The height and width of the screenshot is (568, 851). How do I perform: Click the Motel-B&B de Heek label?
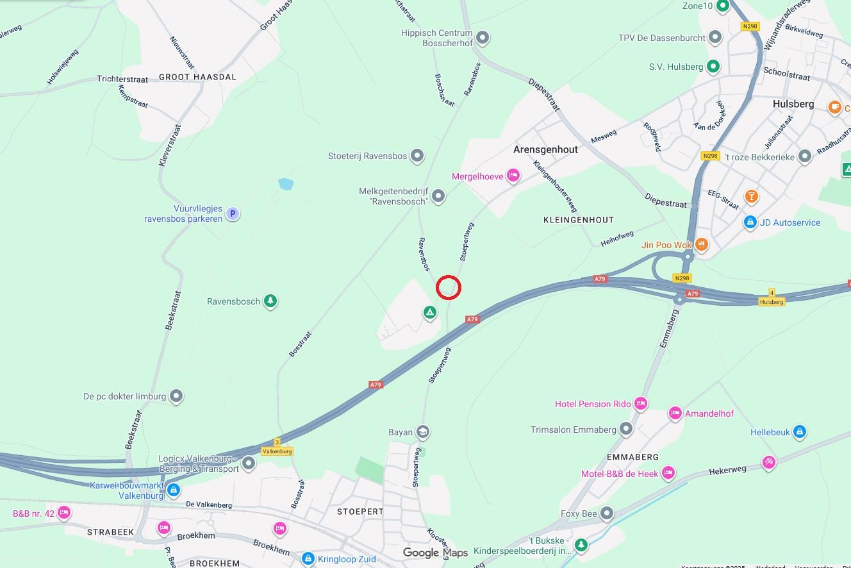[620, 474]
